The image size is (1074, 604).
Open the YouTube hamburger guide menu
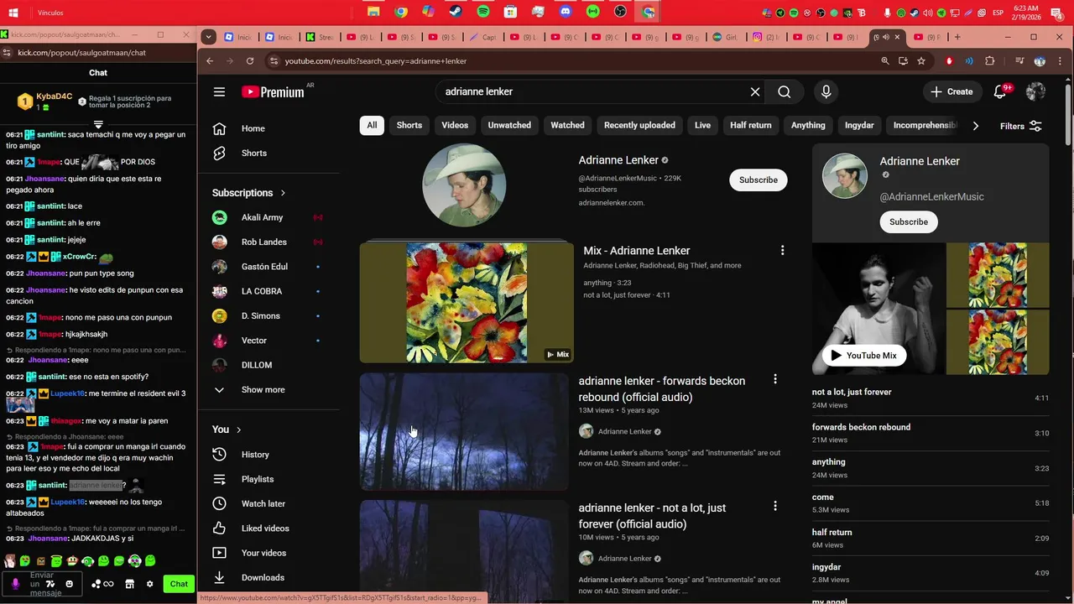219,91
